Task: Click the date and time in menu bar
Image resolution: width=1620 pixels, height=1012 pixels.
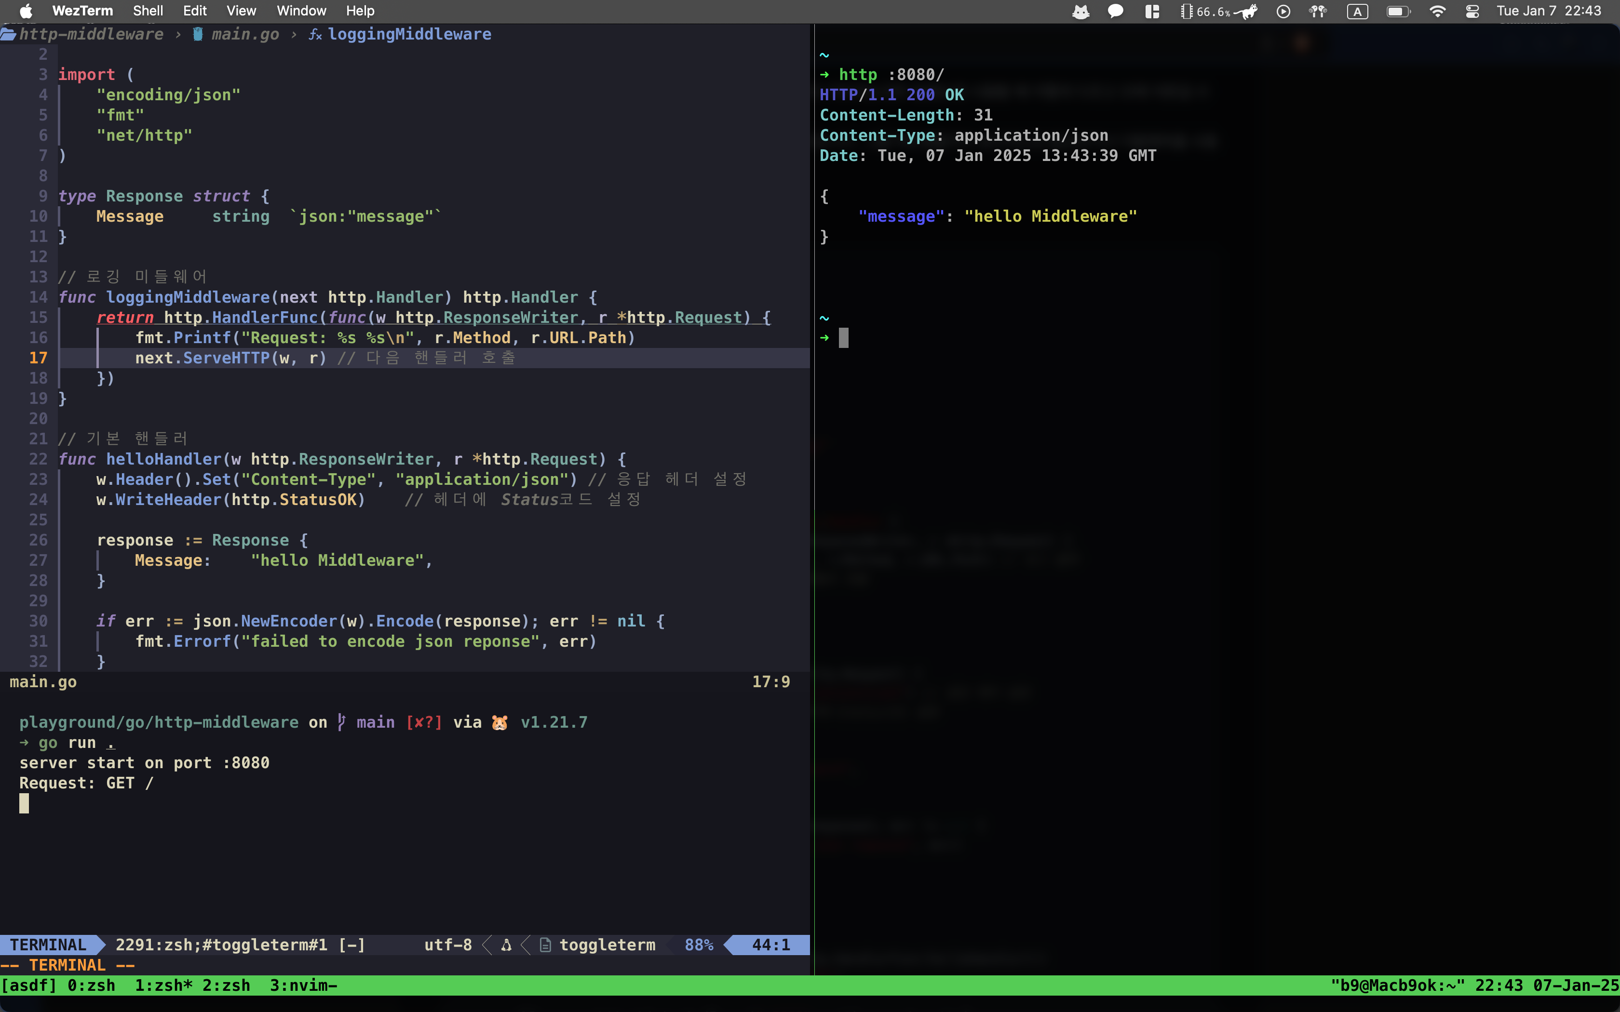Action: point(1548,11)
